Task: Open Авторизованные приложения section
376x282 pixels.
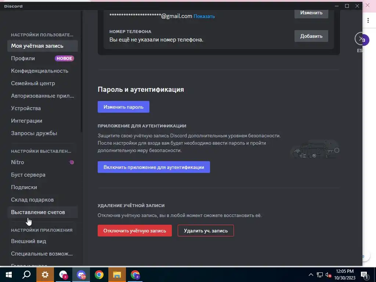Action: [43, 96]
